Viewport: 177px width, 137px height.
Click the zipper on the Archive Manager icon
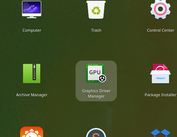[34, 72]
